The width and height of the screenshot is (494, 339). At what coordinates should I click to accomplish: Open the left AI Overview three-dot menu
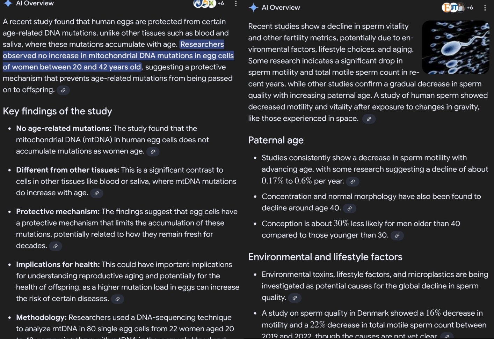(236, 3)
